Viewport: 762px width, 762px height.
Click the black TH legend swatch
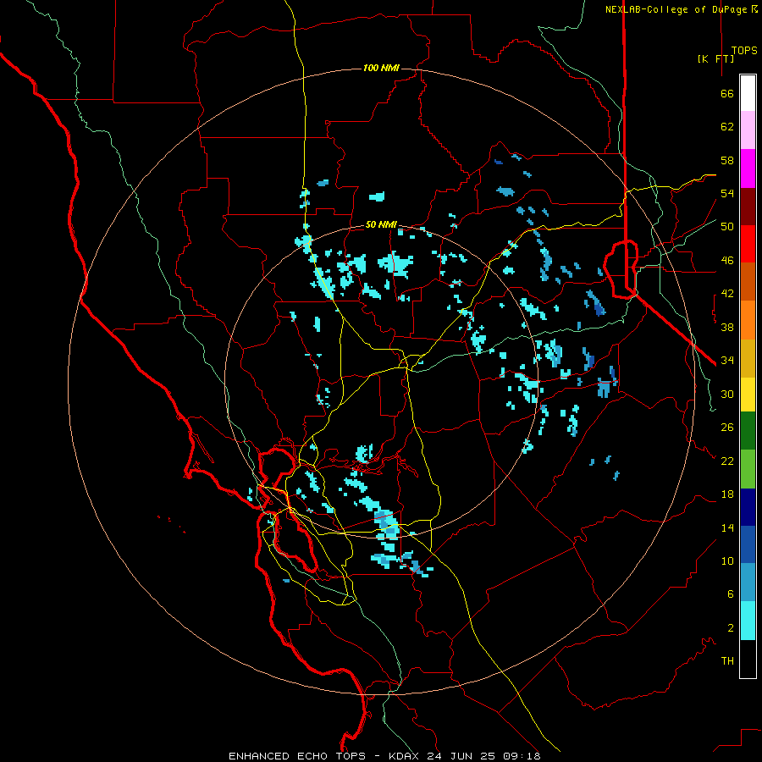[748, 659]
